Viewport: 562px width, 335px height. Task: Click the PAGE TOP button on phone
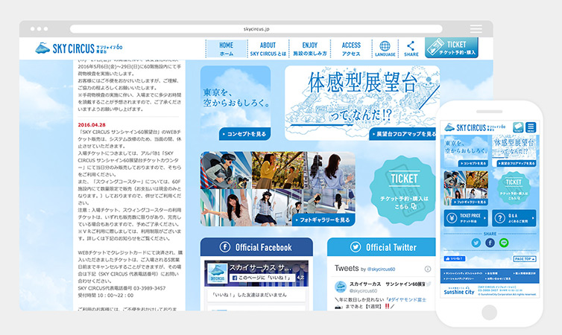(525, 259)
